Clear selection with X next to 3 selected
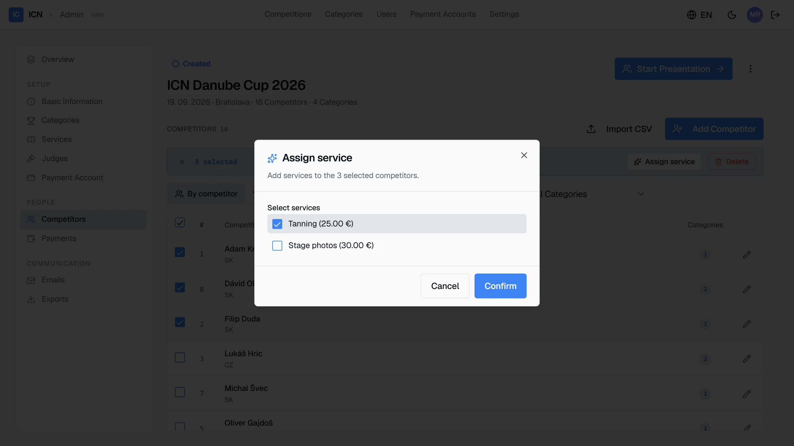This screenshot has height=446, width=794. coord(182,162)
